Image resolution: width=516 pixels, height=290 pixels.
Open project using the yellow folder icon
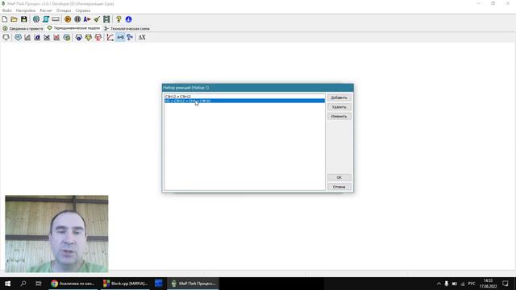click(x=15, y=19)
